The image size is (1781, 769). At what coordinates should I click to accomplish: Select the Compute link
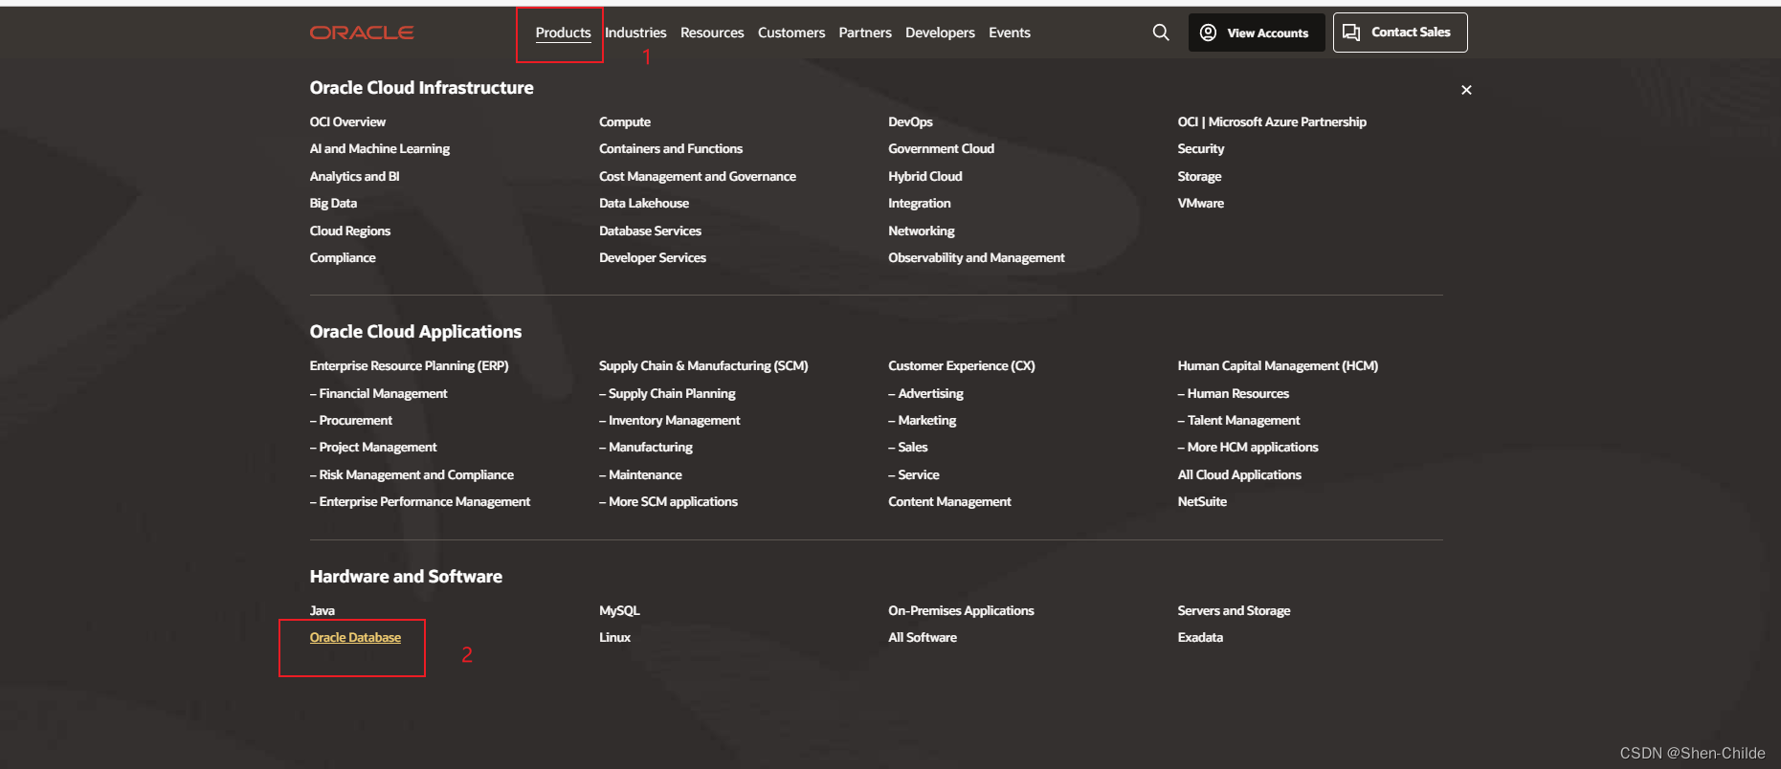(x=625, y=121)
